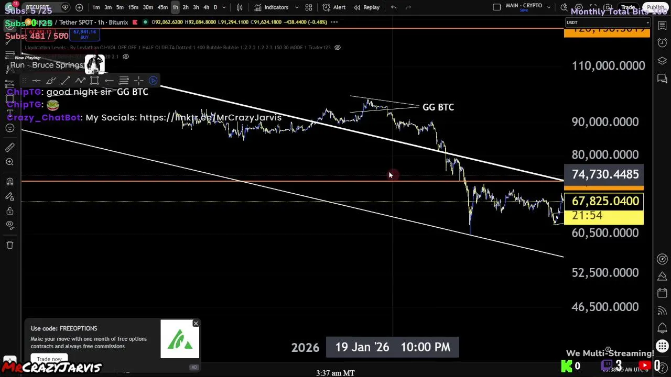Remove drawings with trash icon
The width and height of the screenshot is (671, 377).
pyautogui.click(x=10, y=245)
